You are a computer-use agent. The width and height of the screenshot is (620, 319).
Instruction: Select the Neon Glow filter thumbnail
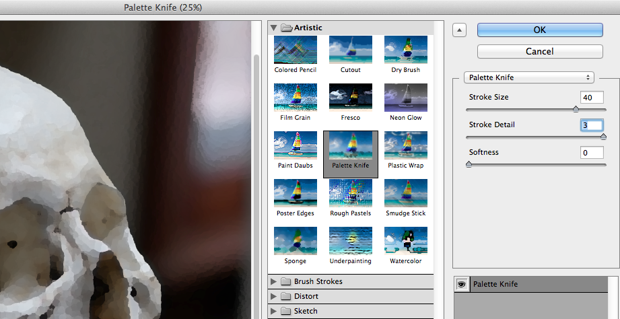(406, 98)
